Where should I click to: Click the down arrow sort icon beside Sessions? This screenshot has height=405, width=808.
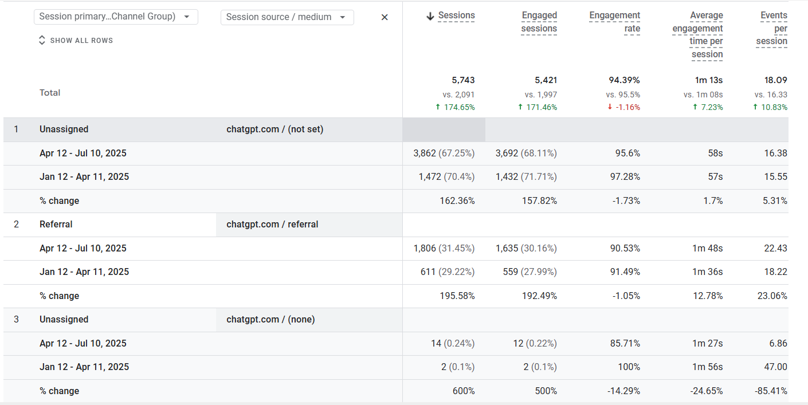[x=430, y=17]
